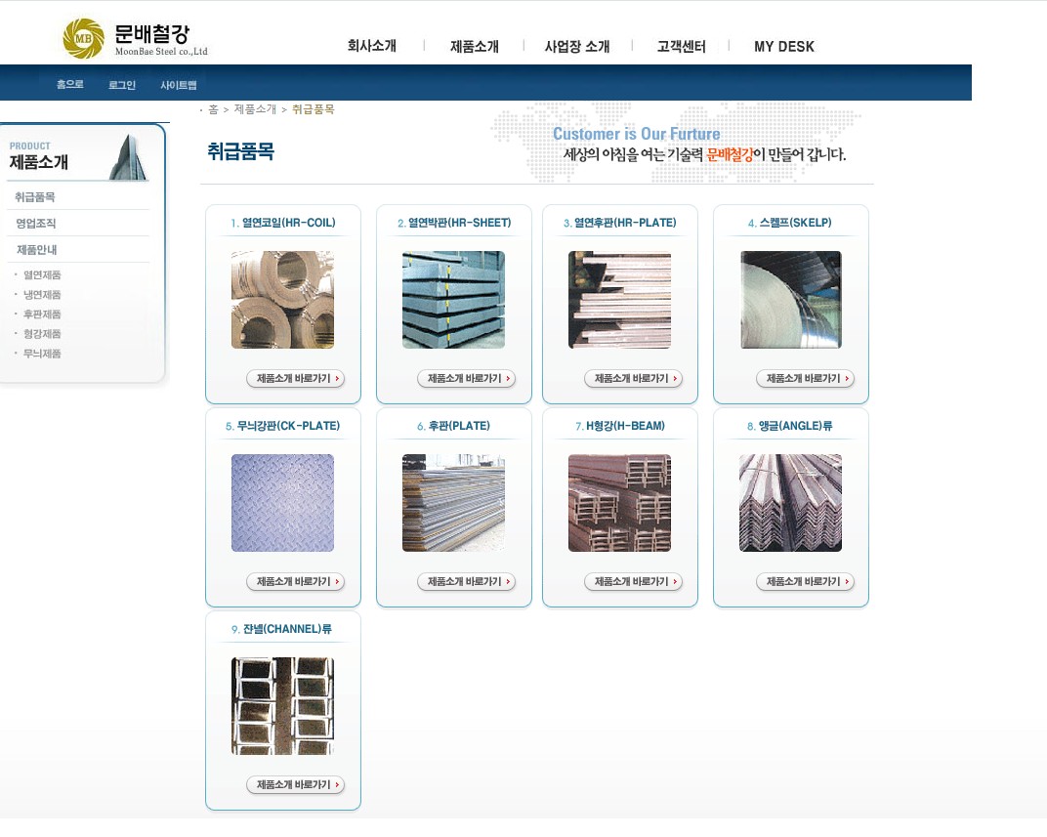The image size is (1047, 837).
Task: Click the title 7. H형강(H-BEAM)
Action: 620,426
